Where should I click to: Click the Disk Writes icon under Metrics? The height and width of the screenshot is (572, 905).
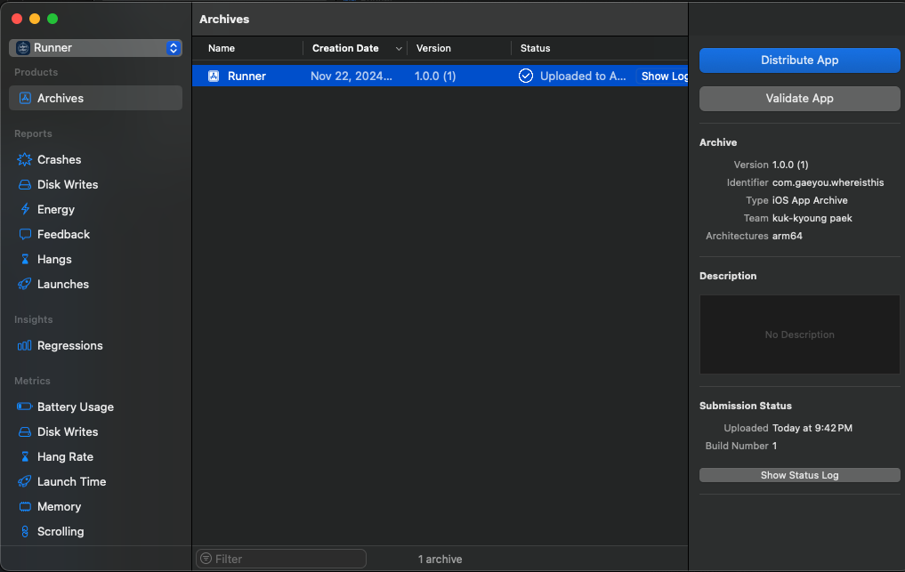click(25, 431)
